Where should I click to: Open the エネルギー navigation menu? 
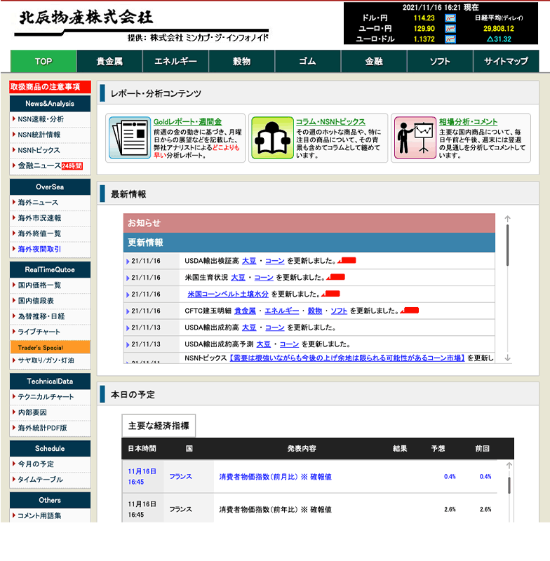[175, 62]
